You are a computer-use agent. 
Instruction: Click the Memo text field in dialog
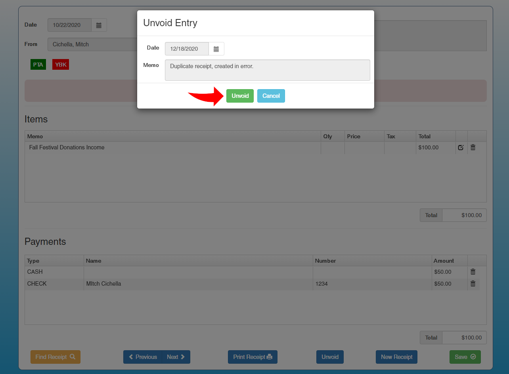pyautogui.click(x=267, y=70)
